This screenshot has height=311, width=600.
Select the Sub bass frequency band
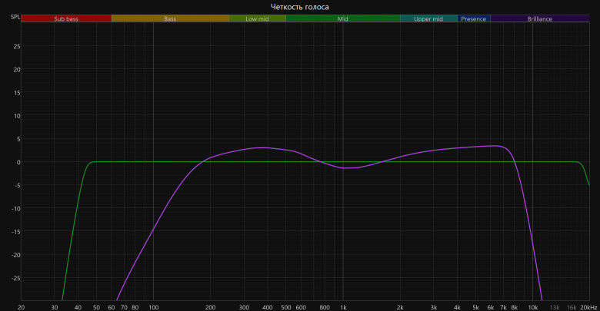[x=66, y=18]
